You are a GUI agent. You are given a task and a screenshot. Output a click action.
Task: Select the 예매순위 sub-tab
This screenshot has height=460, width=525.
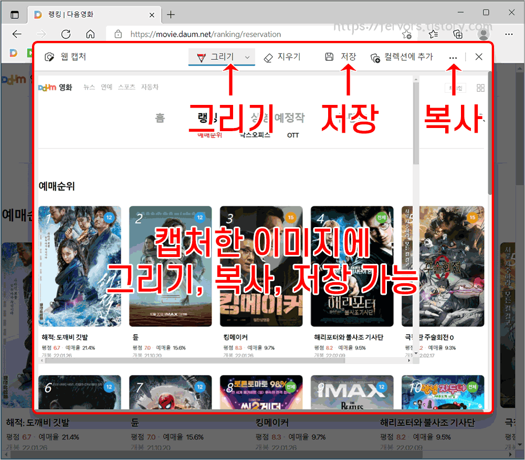(210, 135)
